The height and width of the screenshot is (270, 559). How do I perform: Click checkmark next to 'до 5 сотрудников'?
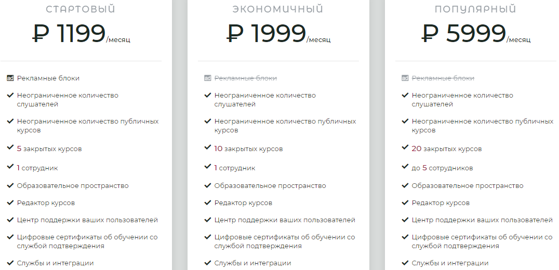click(405, 167)
